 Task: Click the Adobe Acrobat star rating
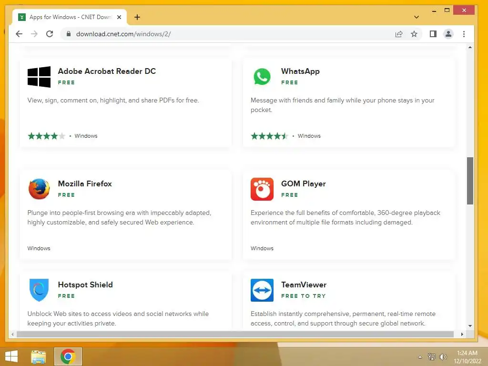(x=46, y=136)
